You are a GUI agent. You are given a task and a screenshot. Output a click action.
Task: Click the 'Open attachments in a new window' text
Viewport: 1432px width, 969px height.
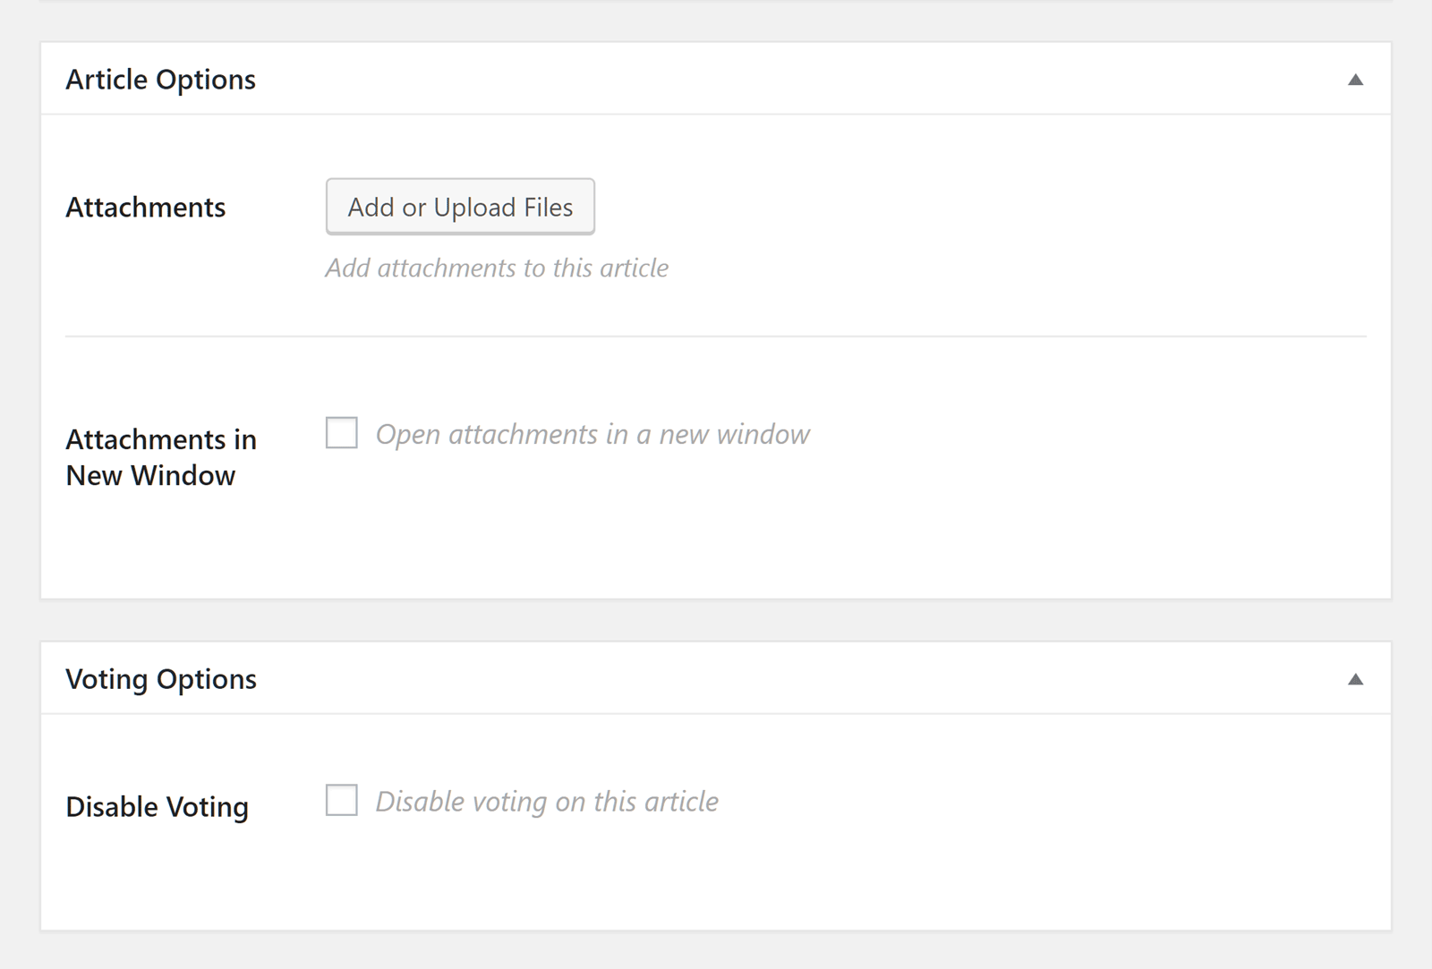pyautogui.click(x=592, y=434)
